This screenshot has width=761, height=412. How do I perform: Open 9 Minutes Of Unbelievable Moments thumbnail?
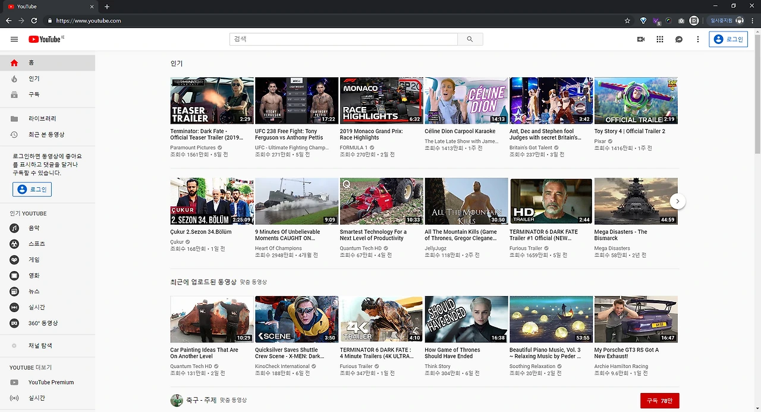[x=297, y=201]
